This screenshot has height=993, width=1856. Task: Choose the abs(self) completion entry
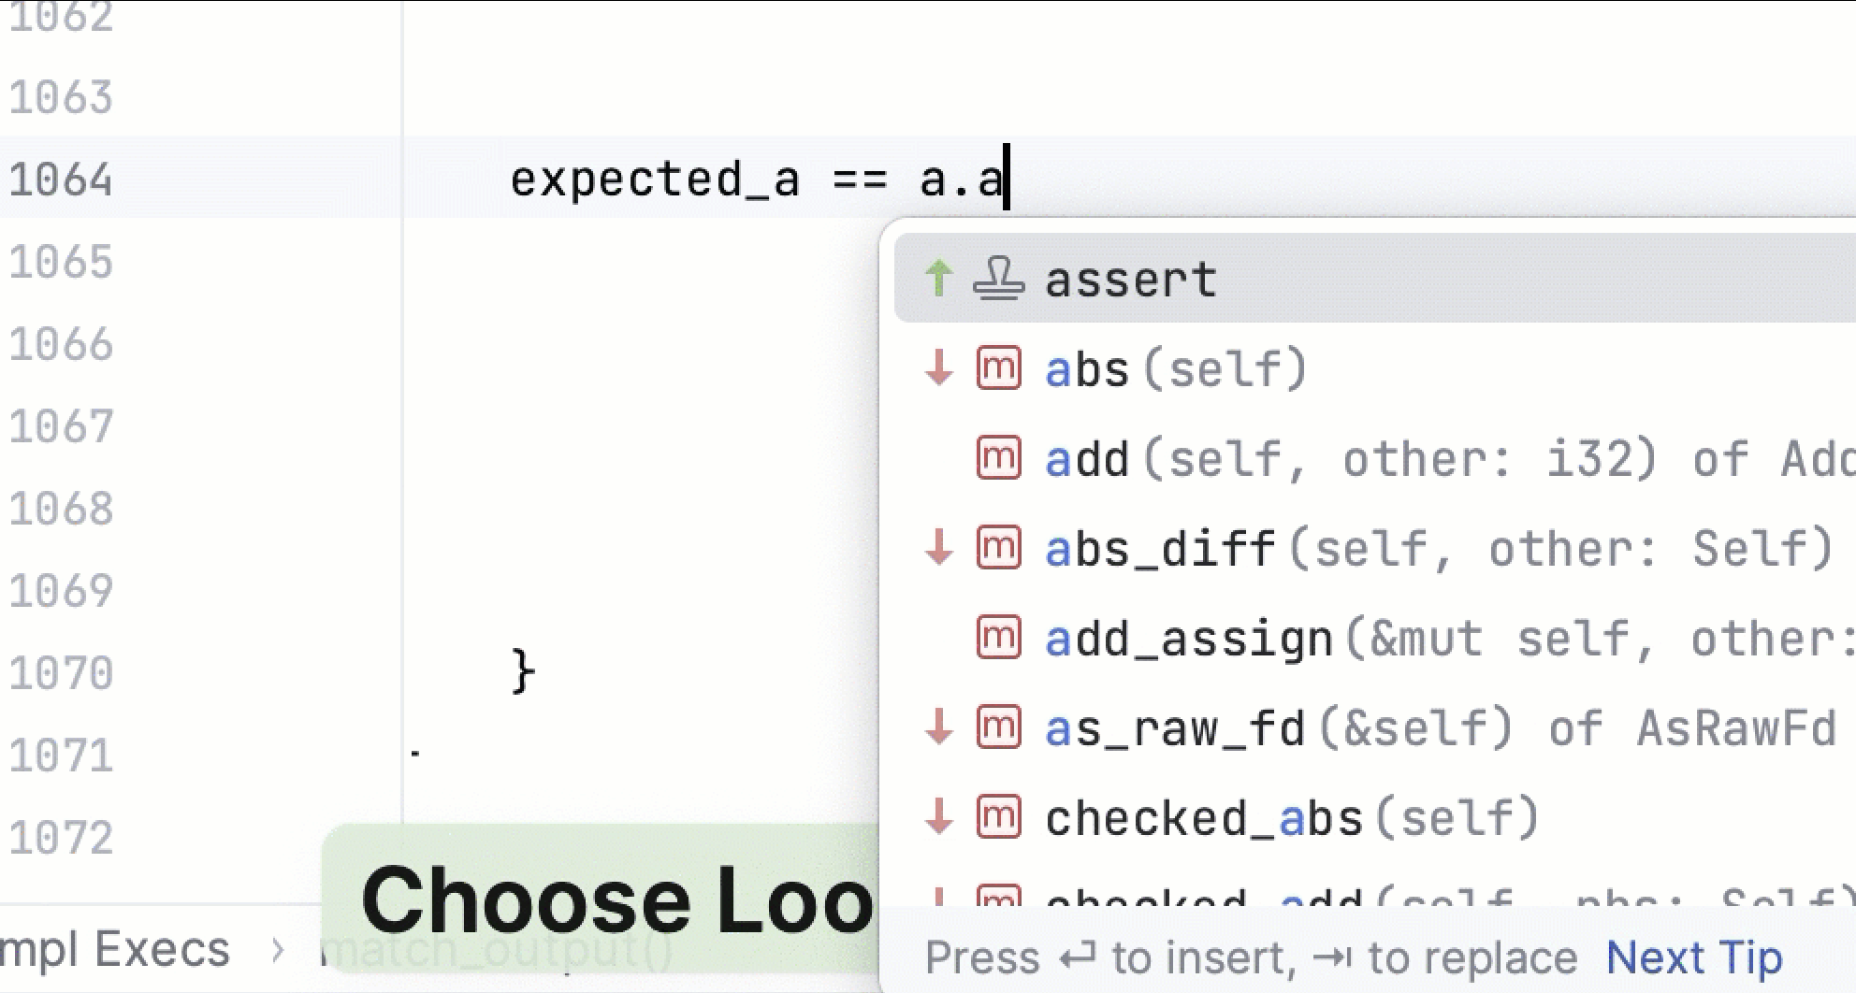tap(1176, 369)
